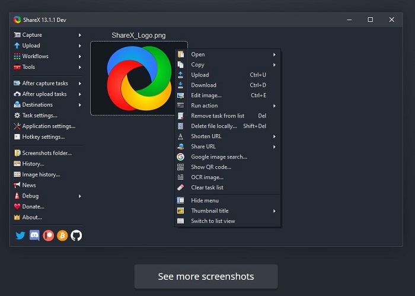Expand the Capture submenu arrow
This screenshot has height=296, width=415.
click(x=79, y=35)
